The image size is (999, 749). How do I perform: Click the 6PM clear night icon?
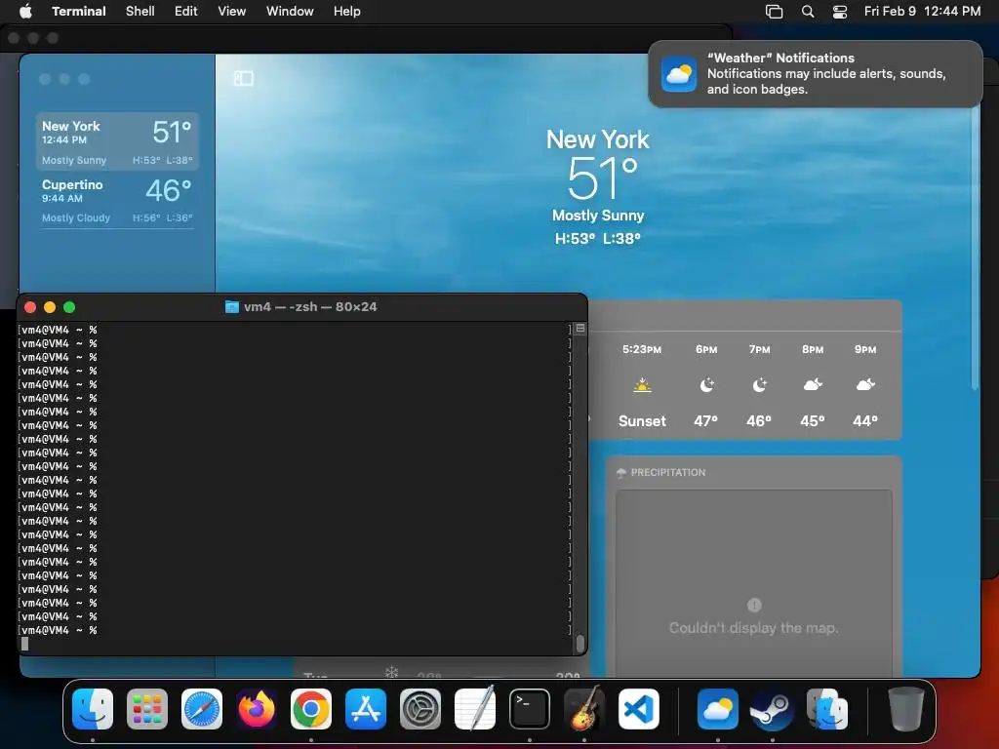point(706,384)
